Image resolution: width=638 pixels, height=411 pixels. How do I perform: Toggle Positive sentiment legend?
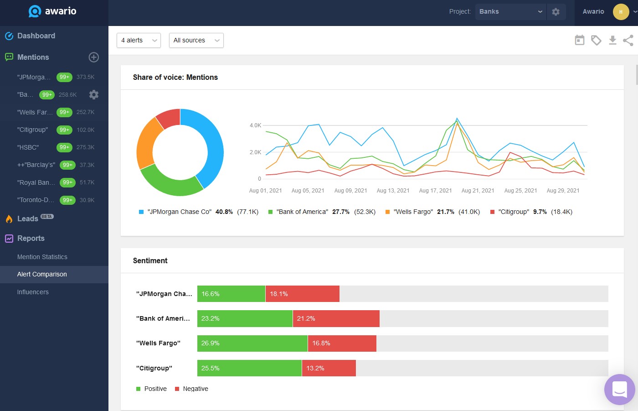pos(152,389)
